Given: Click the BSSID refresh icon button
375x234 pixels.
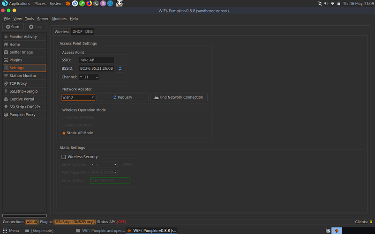Looking at the screenshot, I should 120,68.
